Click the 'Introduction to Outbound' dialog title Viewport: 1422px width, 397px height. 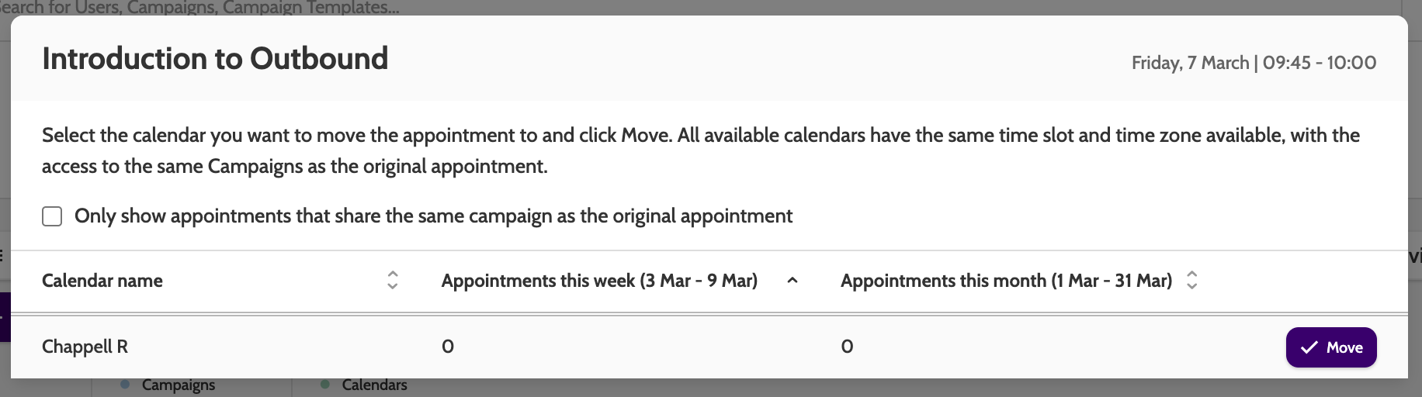coord(215,59)
